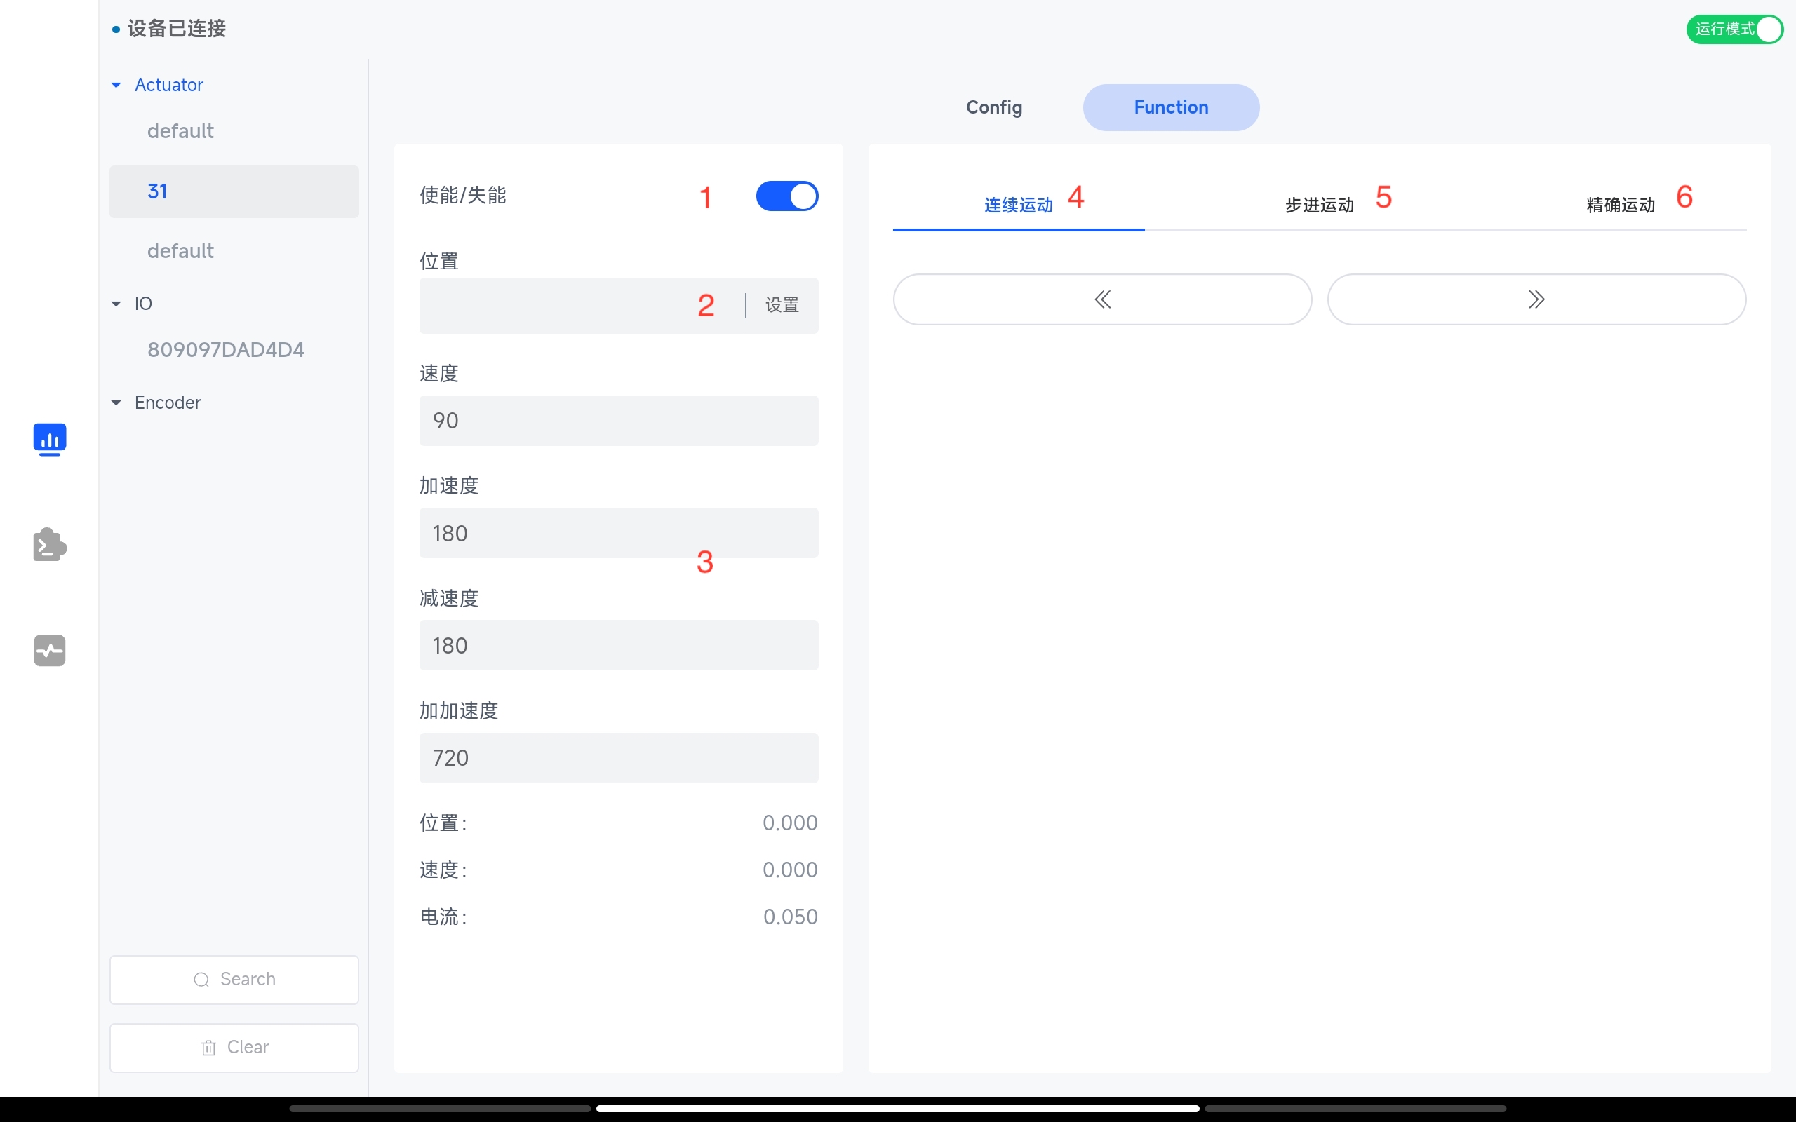
Task: Select the 步进运动 tab
Action: pos(1320,205)
